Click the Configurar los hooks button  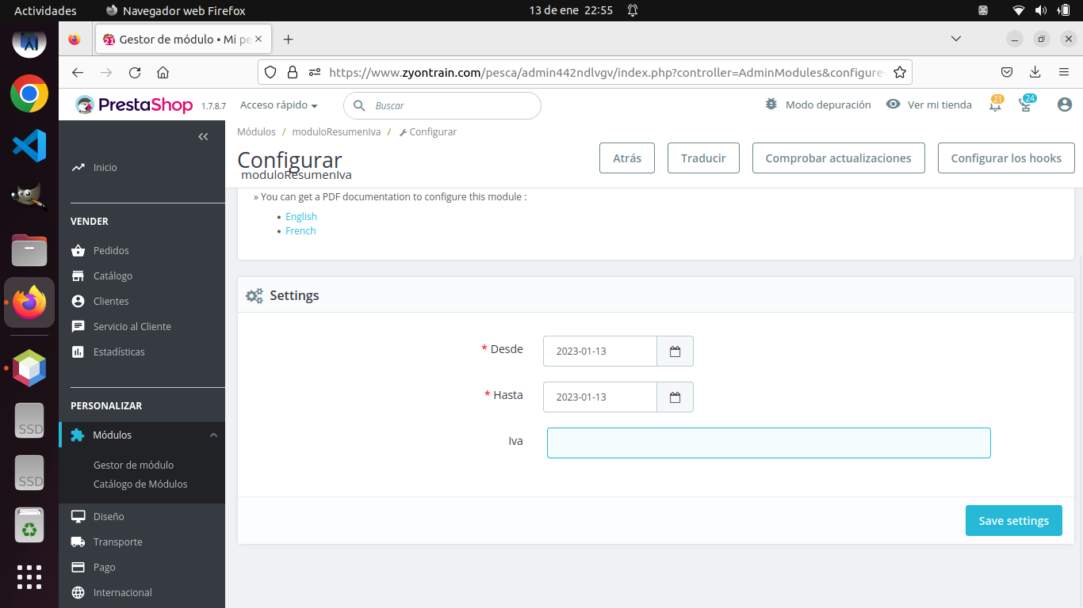pyautogui.click(x=1006, y=158)
